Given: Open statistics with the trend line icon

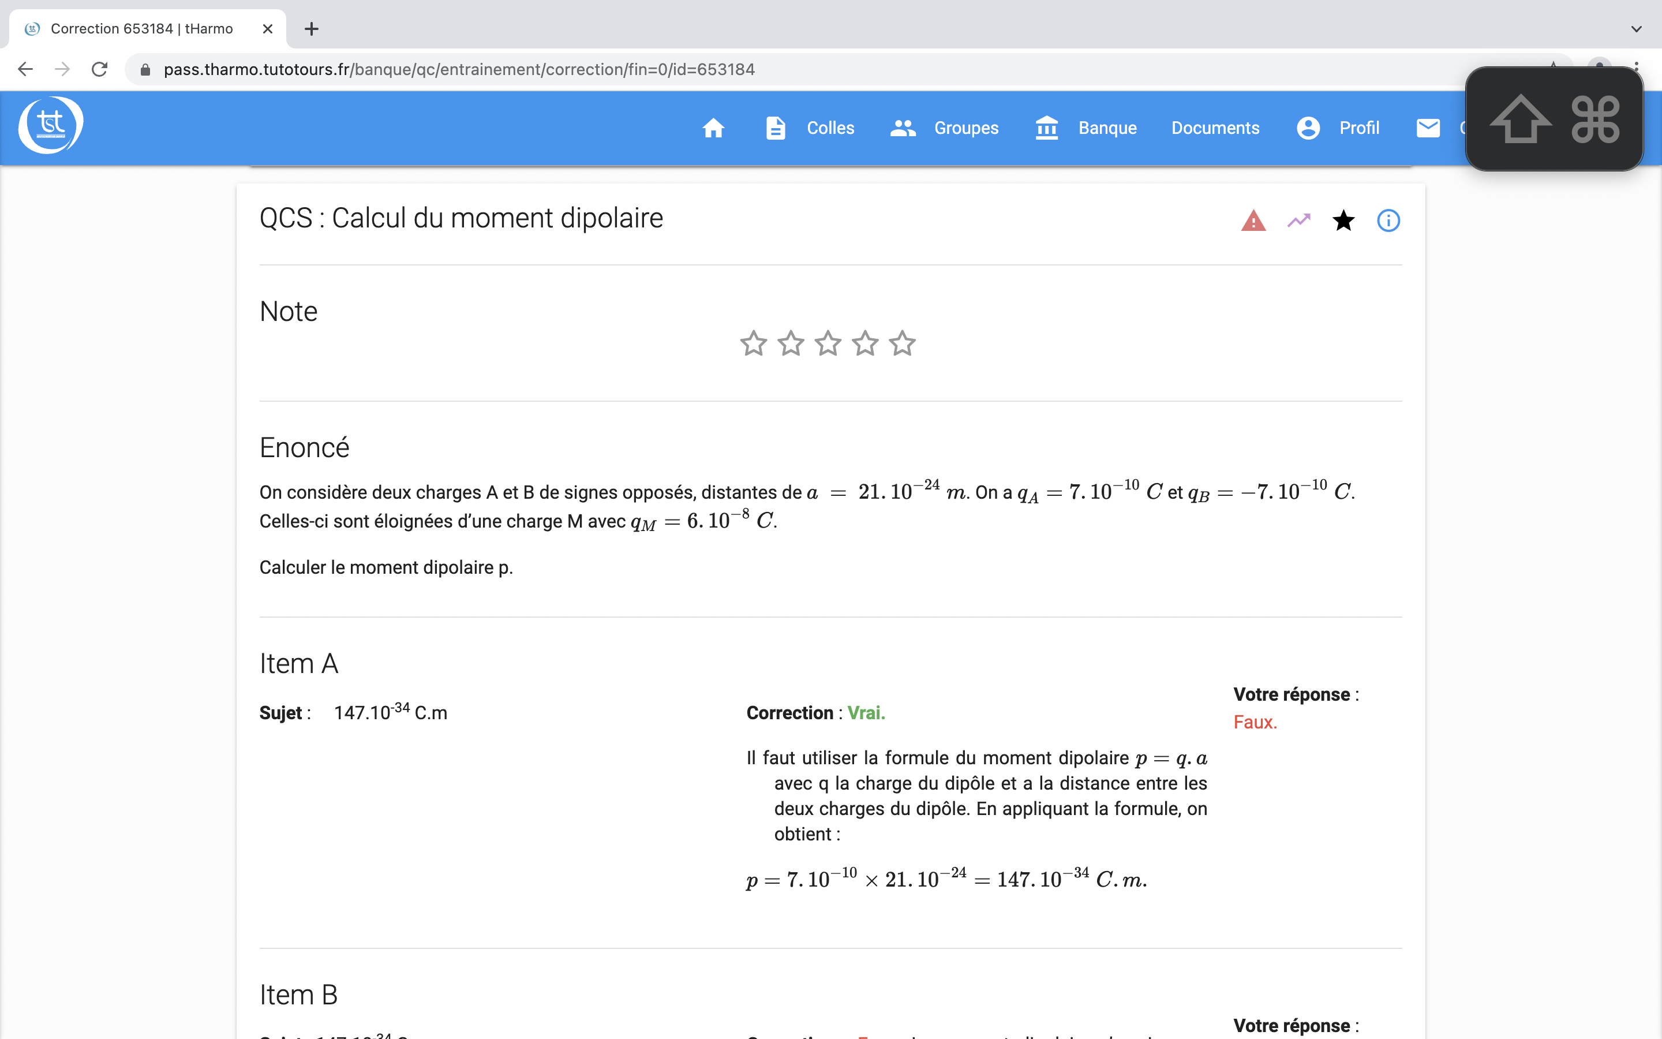Looking at the screenshot, I should pyautogui.click(x=1298, y=220).
